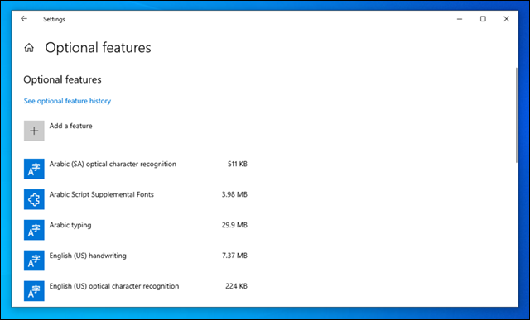Open See optional feature history link
The height and width of the screenshot is (320, 530).
(67, 101)
